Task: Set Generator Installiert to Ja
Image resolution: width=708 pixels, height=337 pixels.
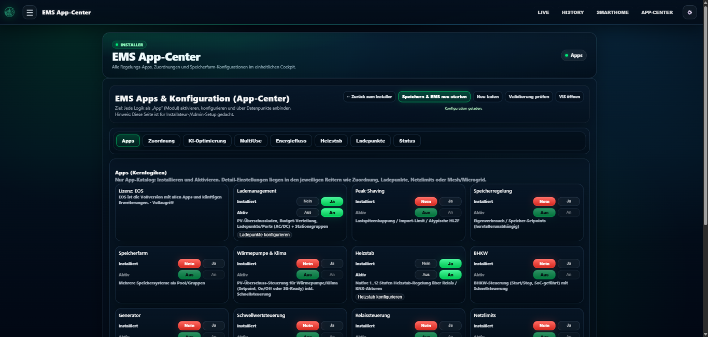Action: point(214,326)
